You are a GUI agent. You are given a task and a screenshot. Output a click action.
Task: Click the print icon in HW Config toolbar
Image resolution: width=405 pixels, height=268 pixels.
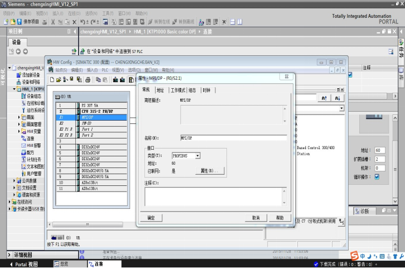(87, 80)
